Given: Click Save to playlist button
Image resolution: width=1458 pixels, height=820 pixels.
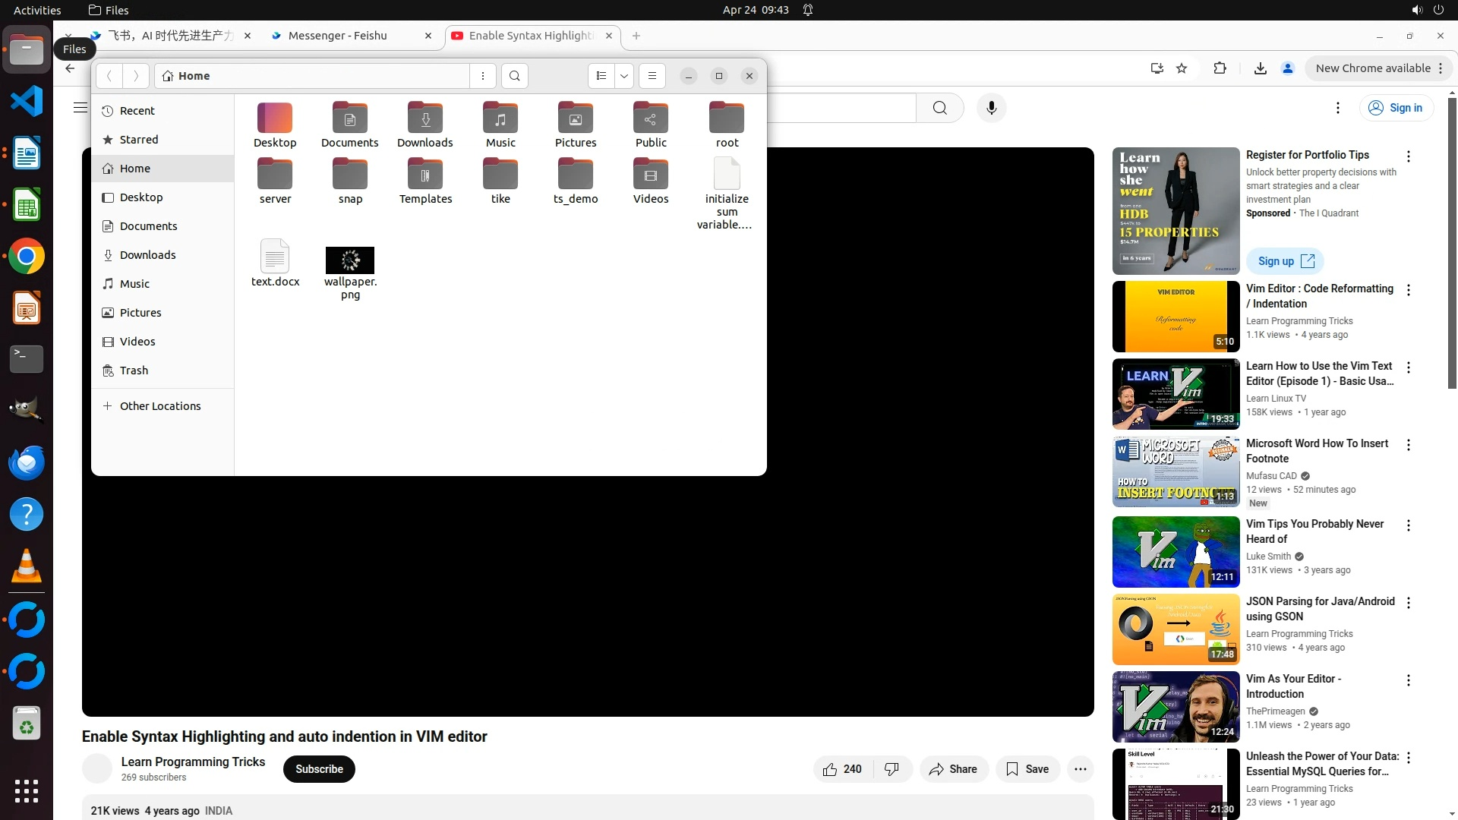Looking at the screenshot, I should click(1027, 769).
